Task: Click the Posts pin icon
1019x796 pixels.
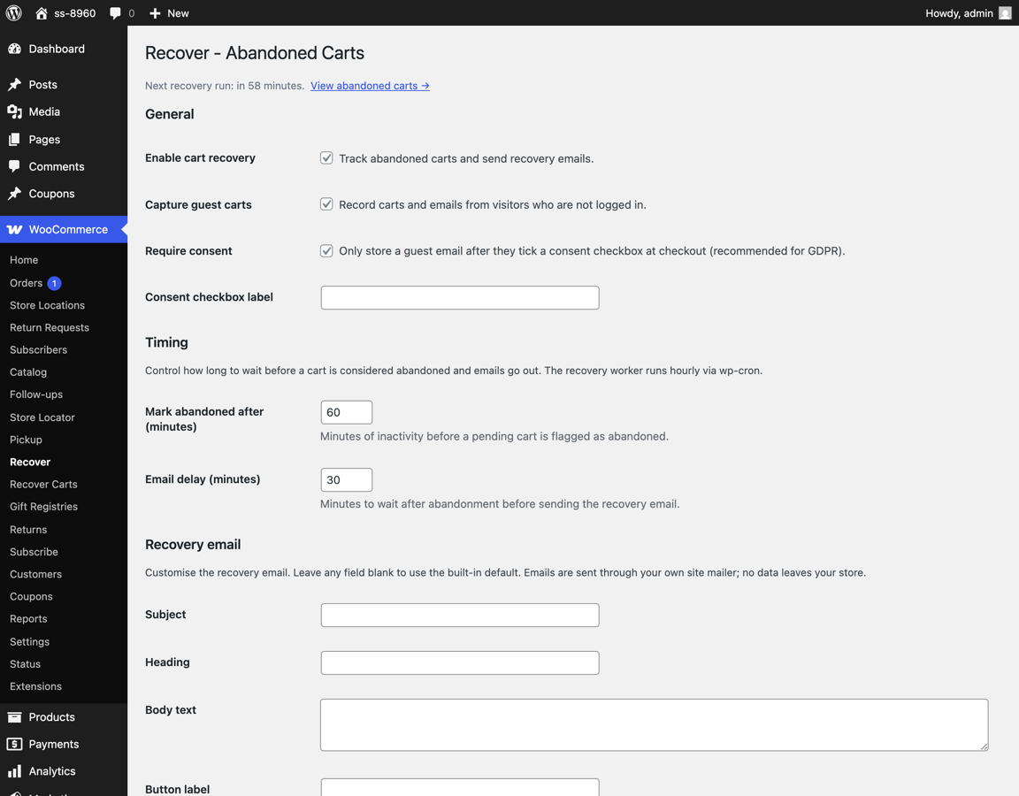Action: (14, 85)
